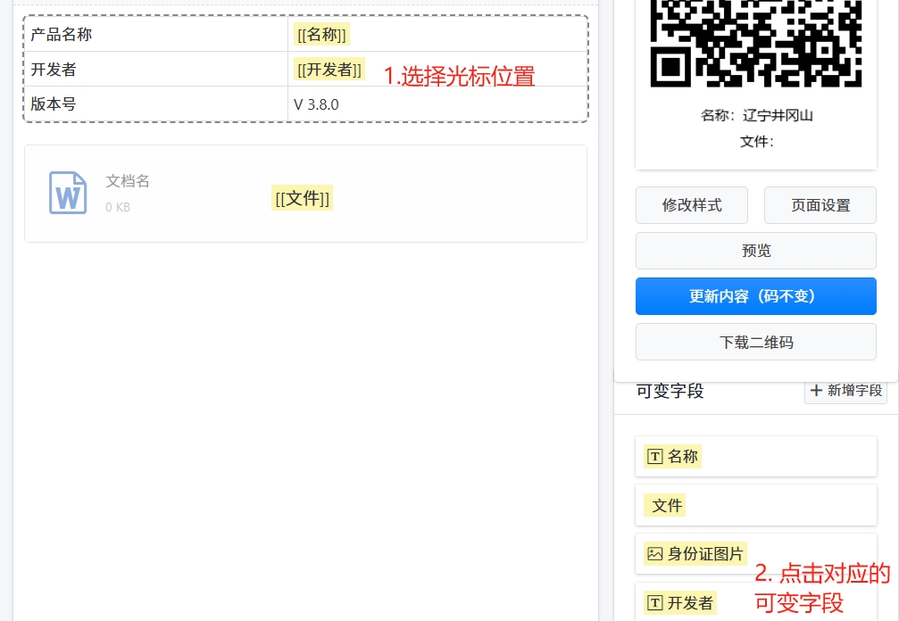This screenshot has width=899, height=621.
Task: Click the image icon on 身份证图片 field
Action: point(655,554)
